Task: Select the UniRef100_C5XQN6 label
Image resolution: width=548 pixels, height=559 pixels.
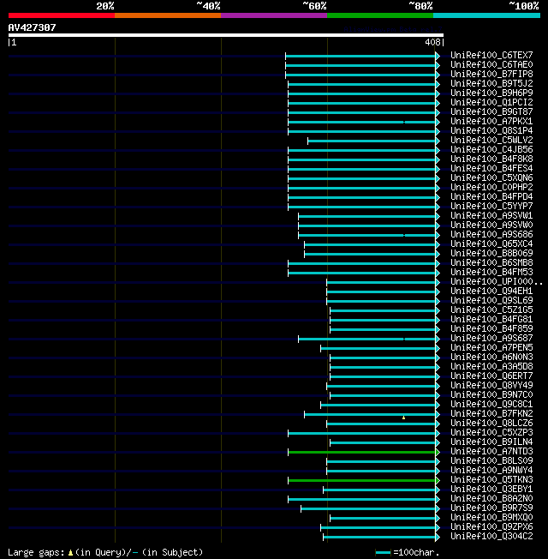Action: (491, 177)
